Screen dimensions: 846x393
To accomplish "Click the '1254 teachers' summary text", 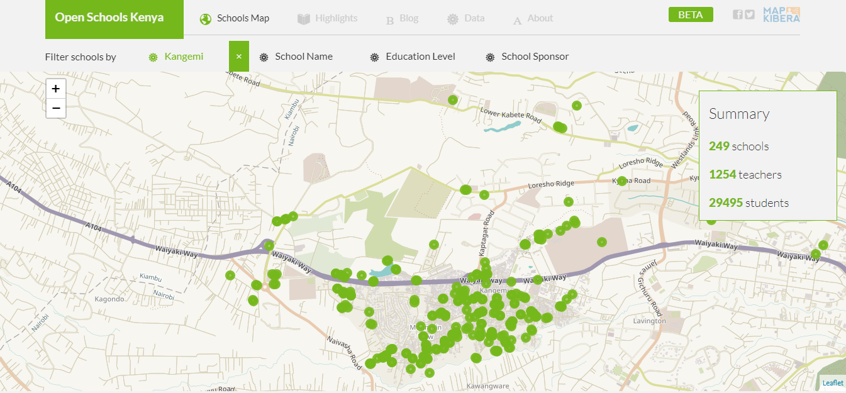I will [745, 174].
